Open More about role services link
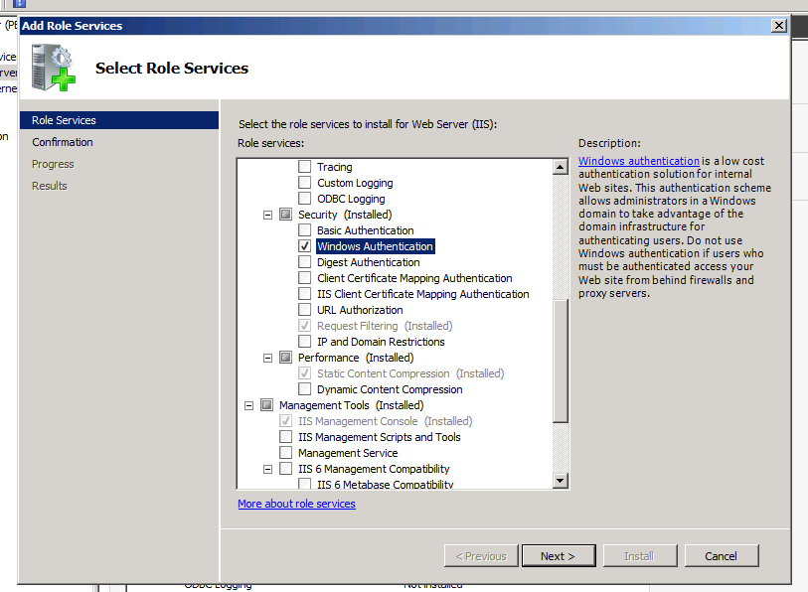808x592 pixels. 296,504
